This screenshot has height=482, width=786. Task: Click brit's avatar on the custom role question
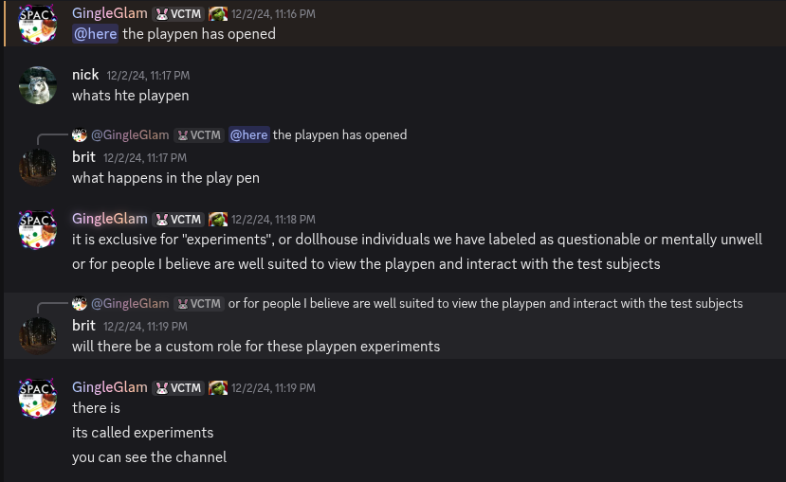coord(38,336)
